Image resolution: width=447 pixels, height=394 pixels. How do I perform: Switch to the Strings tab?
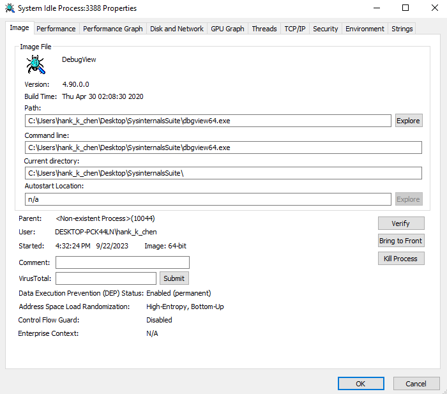402,29
